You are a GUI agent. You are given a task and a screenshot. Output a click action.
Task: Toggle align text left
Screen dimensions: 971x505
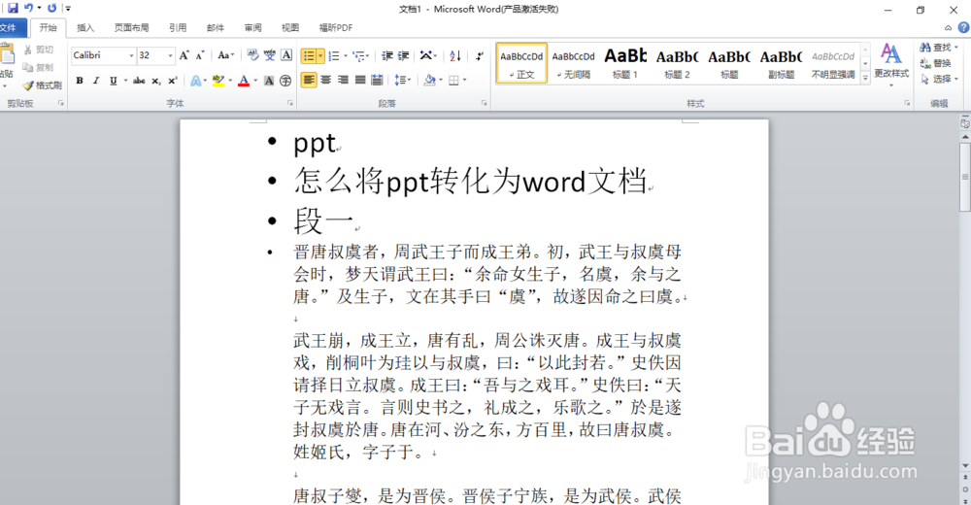(x=309, y=80)
